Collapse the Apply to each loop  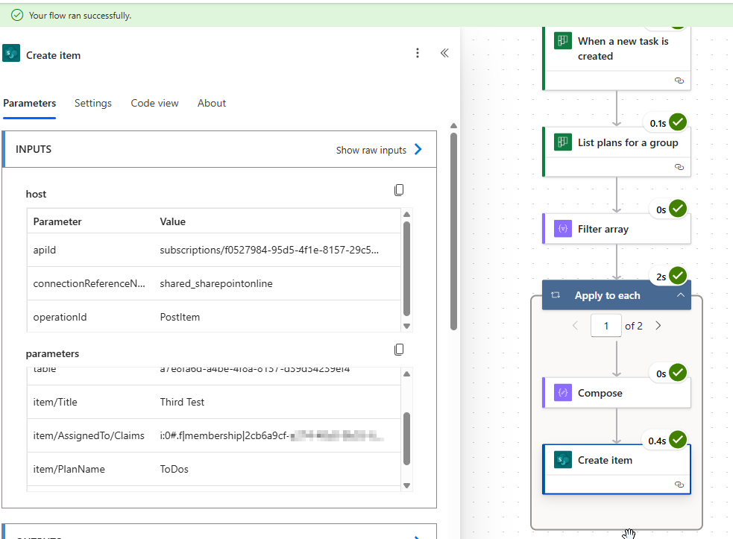point(681,295)
